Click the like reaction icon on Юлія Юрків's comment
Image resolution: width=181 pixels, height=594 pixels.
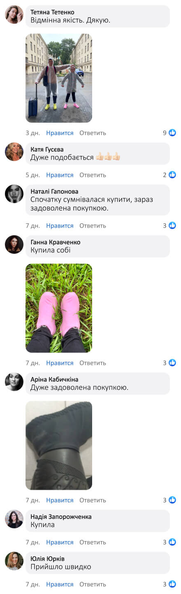(x=172, y=584)
